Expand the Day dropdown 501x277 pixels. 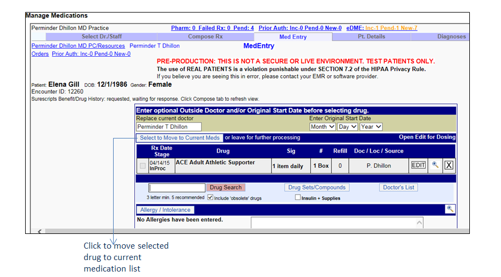[347, 127]
